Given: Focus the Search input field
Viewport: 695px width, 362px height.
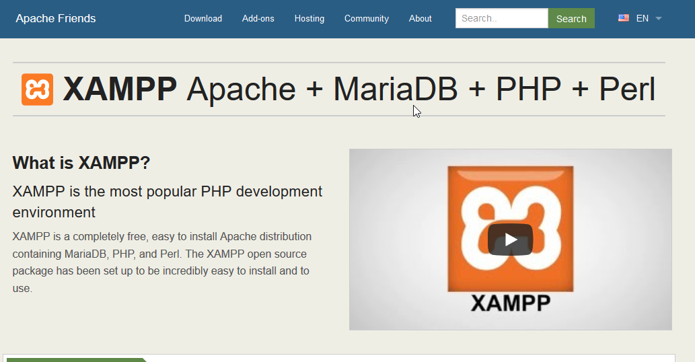Looking at the screenshot, I should pos(502,18).
